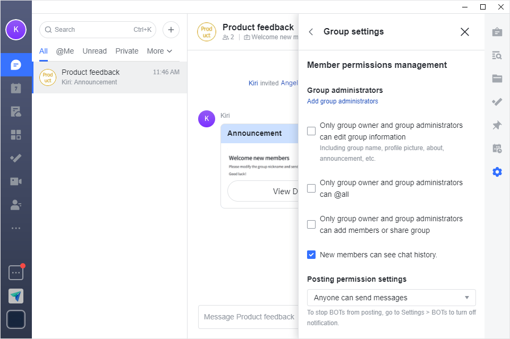
Task: Check only owner and administrators can @all
Action: (311, 188)
